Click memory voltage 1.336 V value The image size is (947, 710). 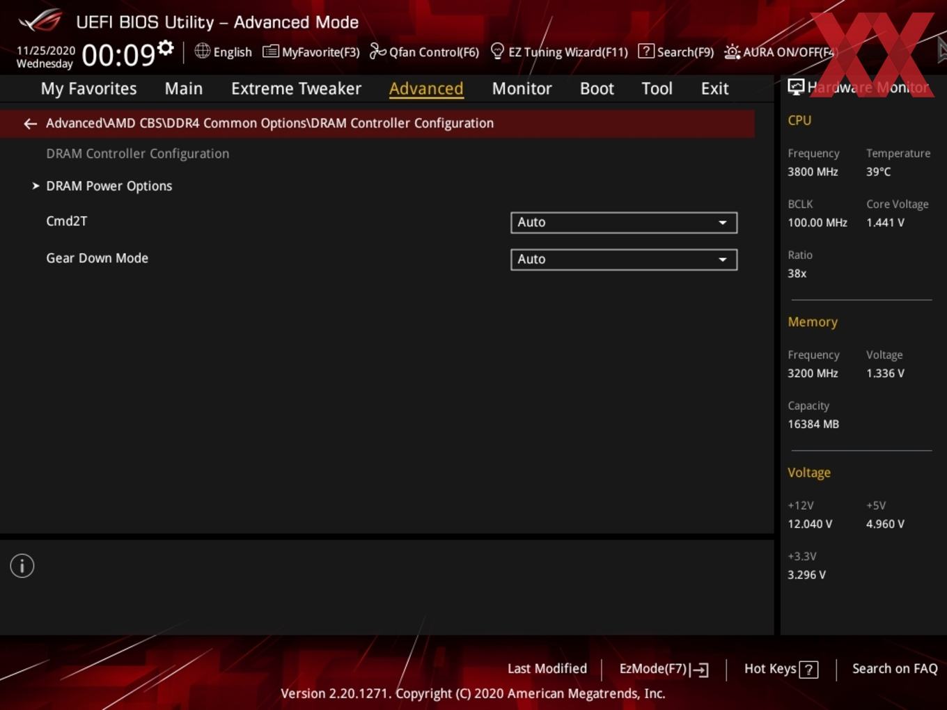coord(885,373)
